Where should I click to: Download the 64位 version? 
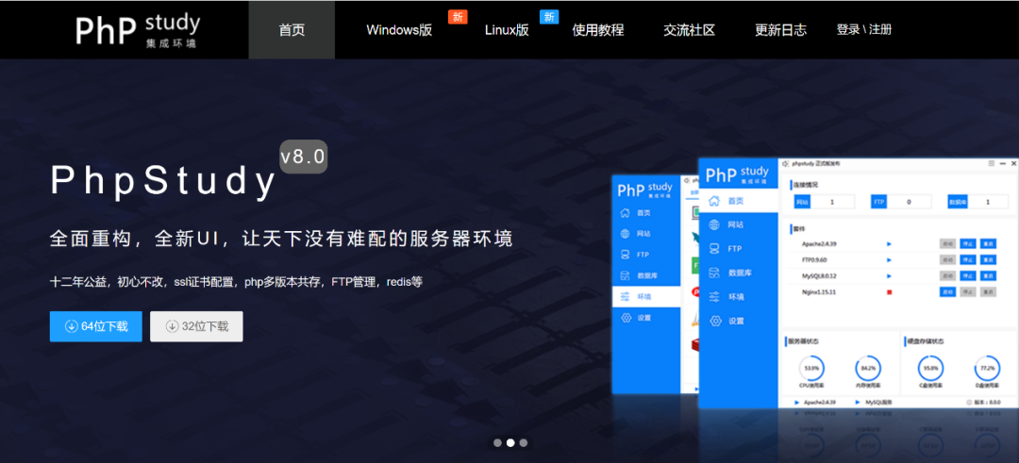(96, 326)
